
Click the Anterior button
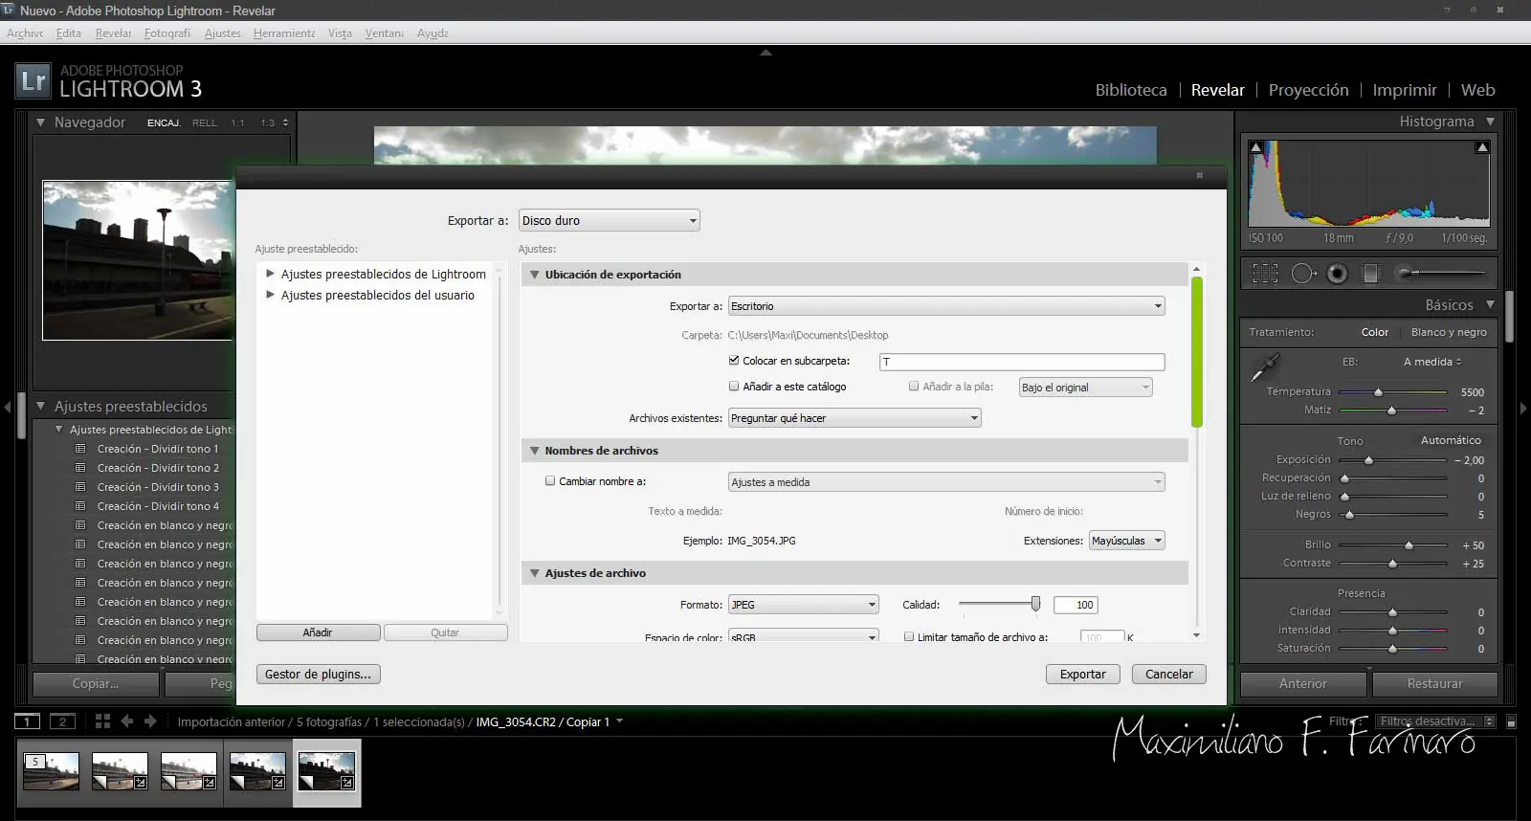pos(1303,683)
